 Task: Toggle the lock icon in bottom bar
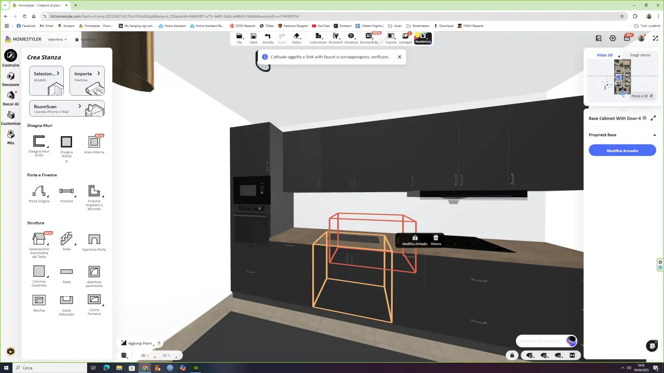[x=512, y=355]
